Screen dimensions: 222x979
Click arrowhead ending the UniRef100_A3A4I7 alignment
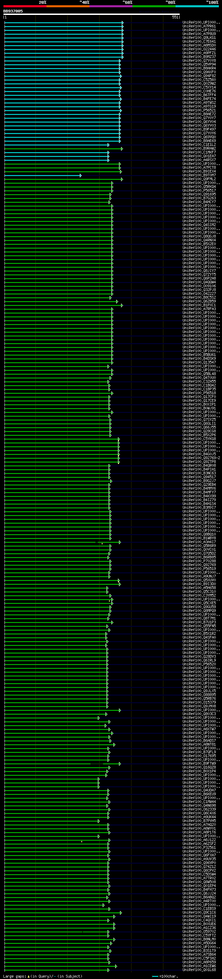(x=120, y=542)
